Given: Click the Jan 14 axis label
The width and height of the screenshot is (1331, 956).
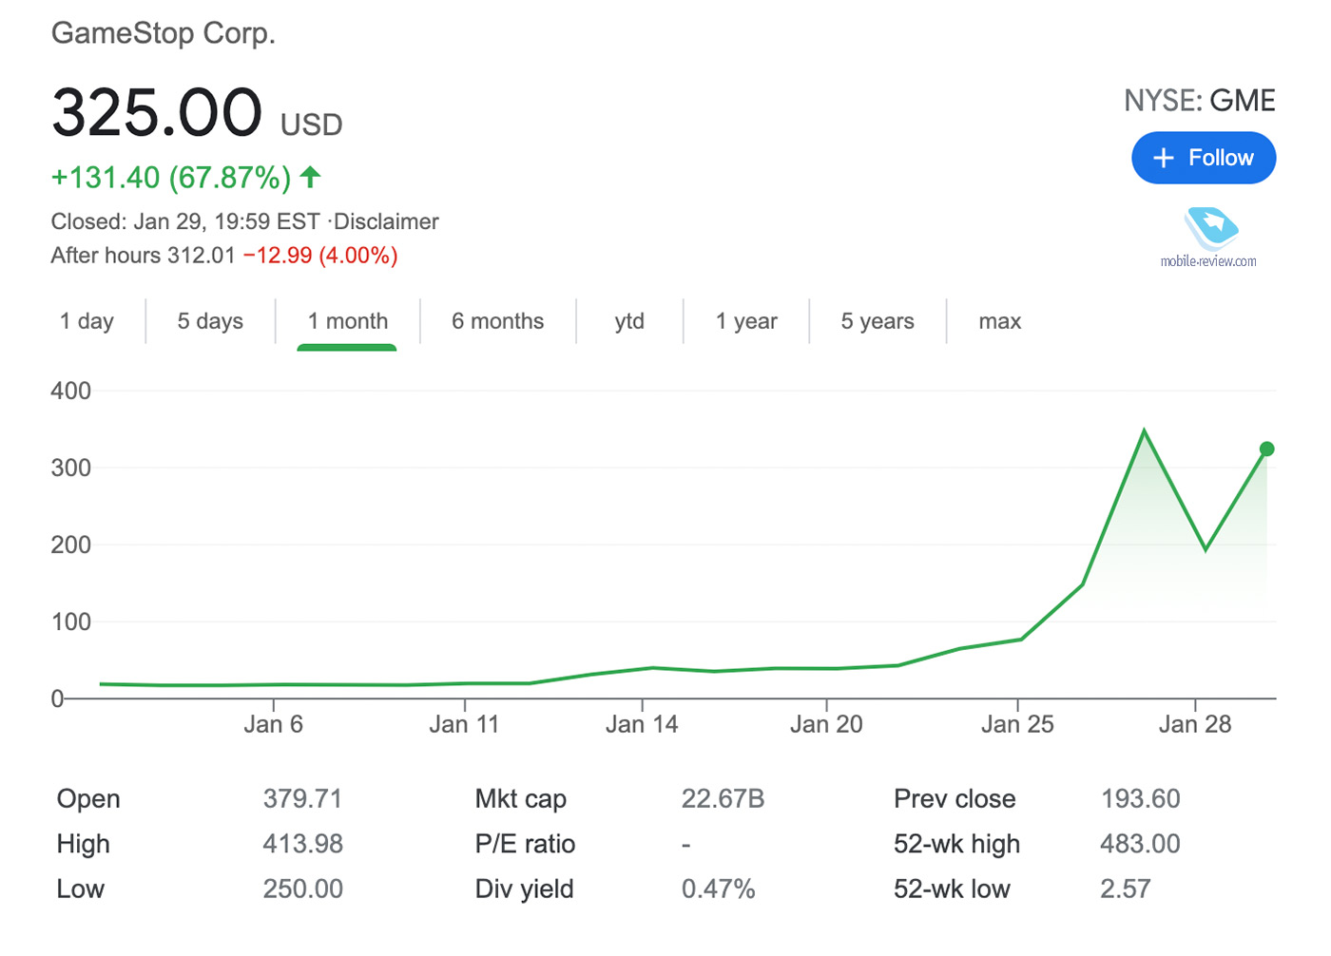Looking at the screenshot, I should [642, 724].
